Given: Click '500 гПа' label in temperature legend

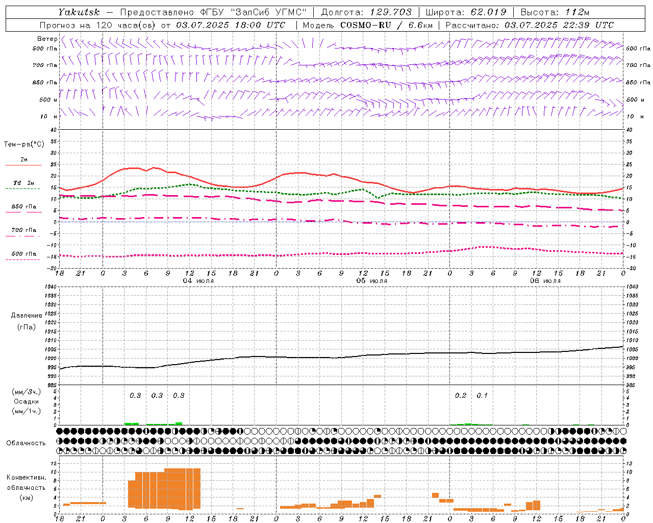Looking at the screenshot, I should (x=24, y=254).
